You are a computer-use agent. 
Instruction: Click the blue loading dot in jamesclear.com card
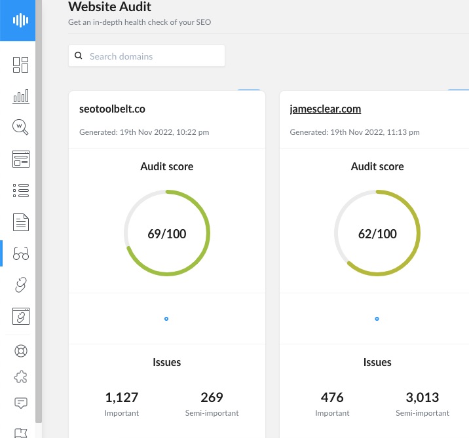click(377, 319)
